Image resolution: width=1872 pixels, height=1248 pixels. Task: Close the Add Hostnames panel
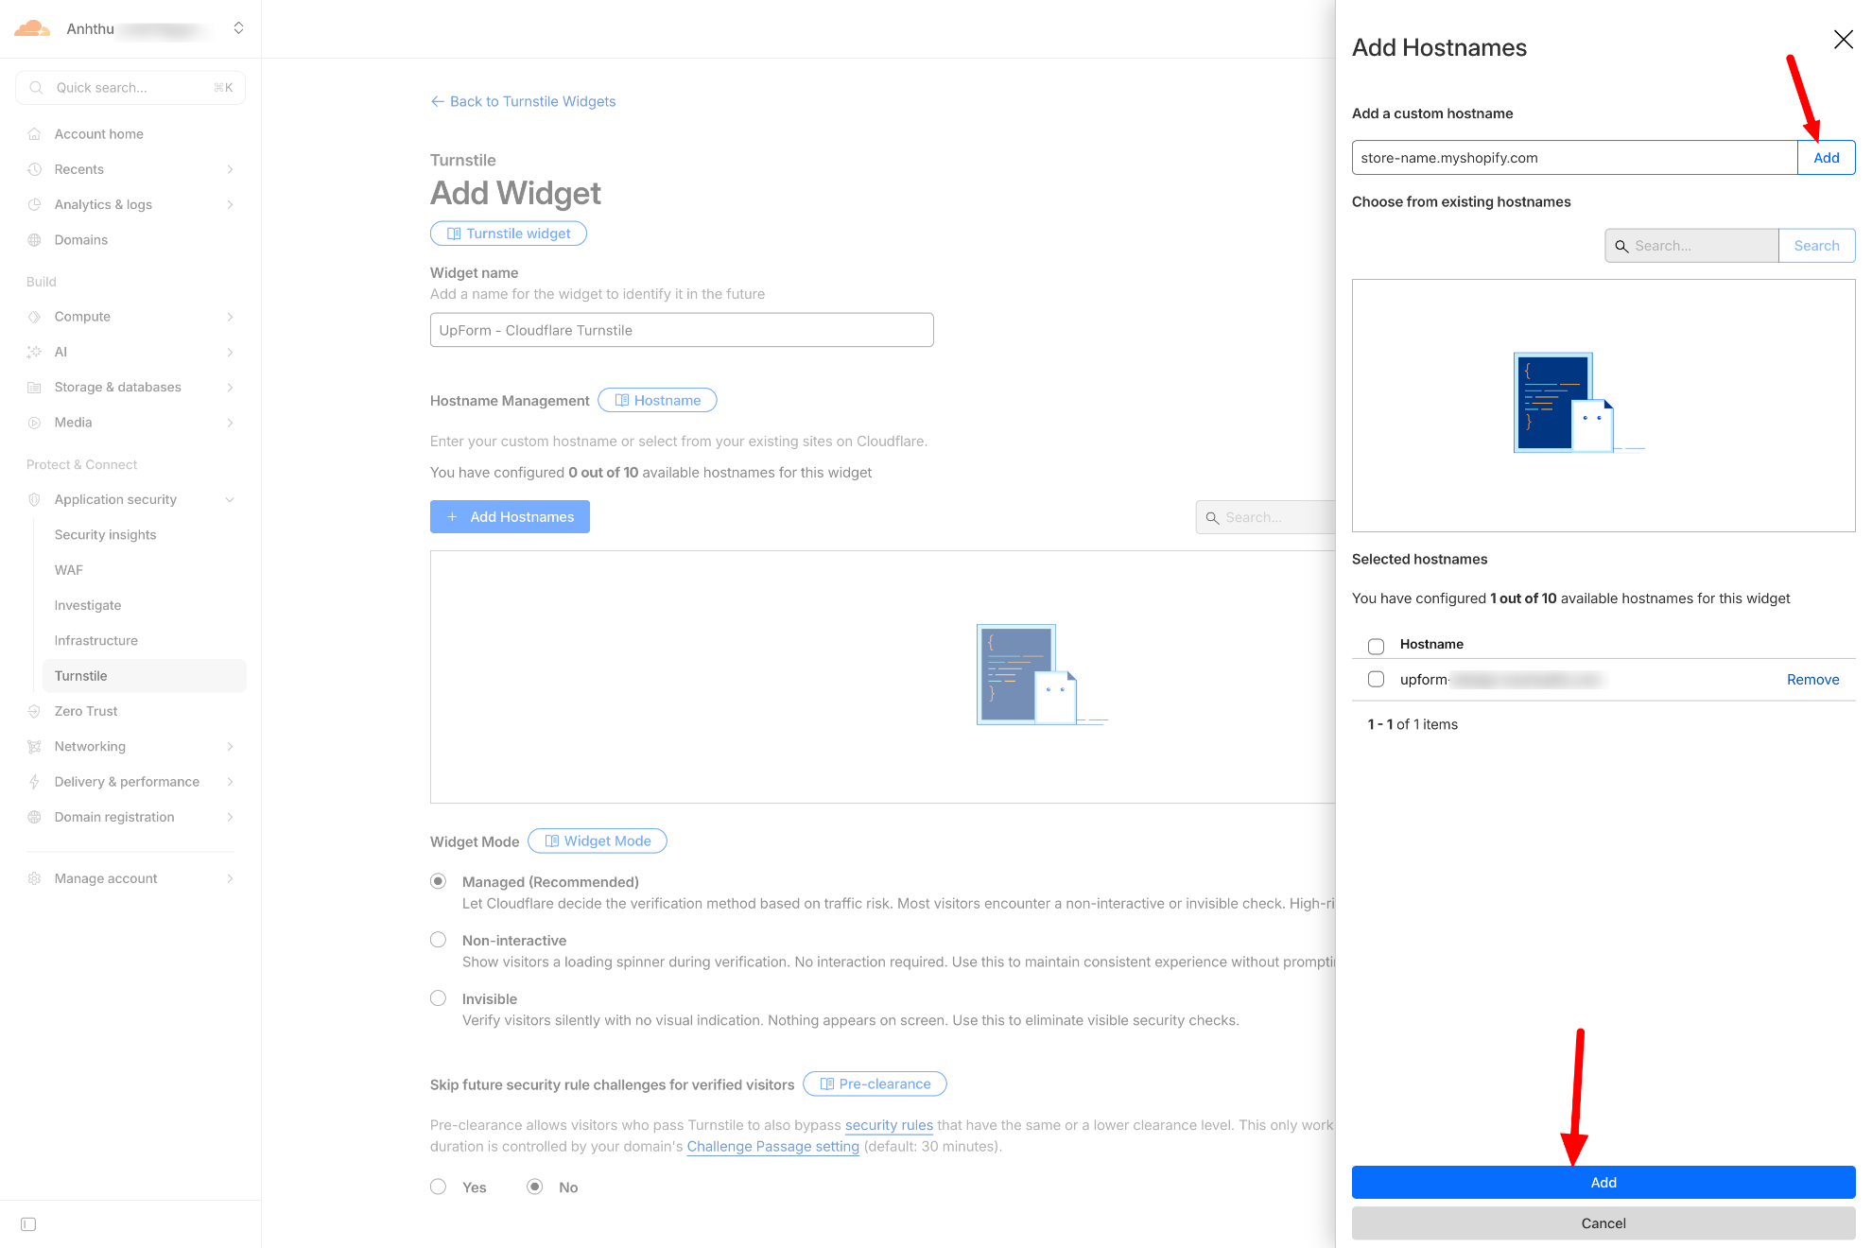pyautogui.click(x=1843, y=39)
